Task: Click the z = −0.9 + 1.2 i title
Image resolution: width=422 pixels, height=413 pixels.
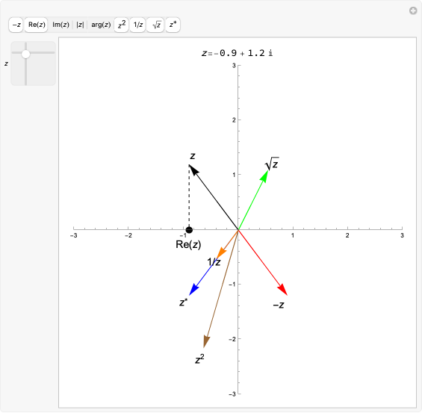Action: [237, 53]
